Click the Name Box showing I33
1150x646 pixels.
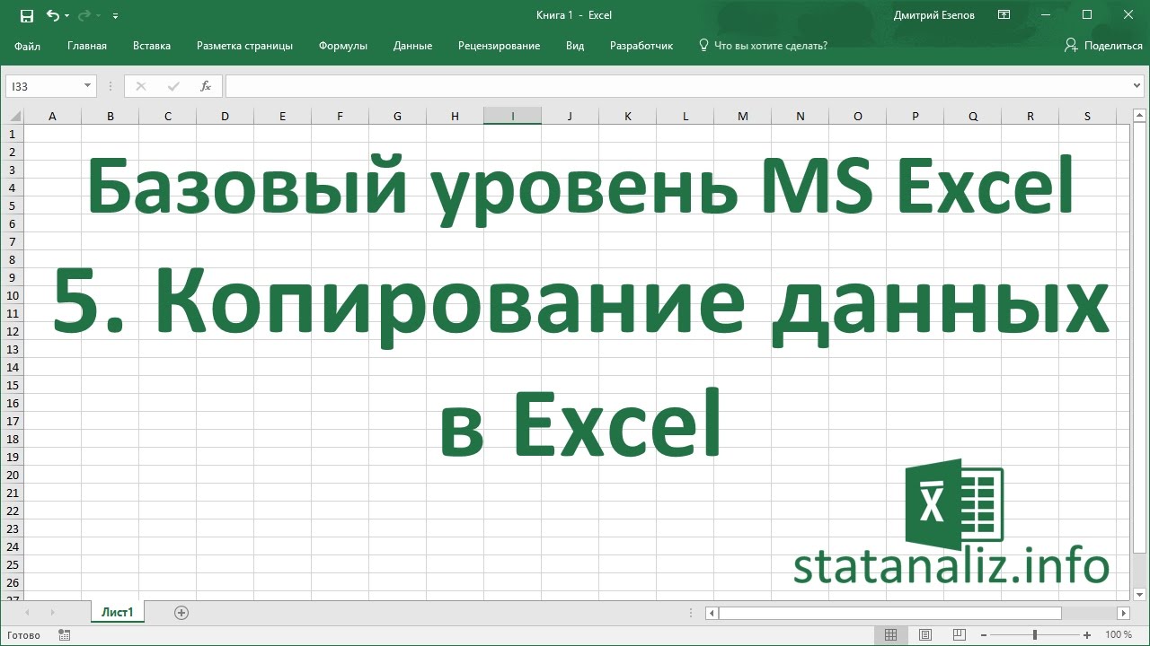tap(45, 86)
